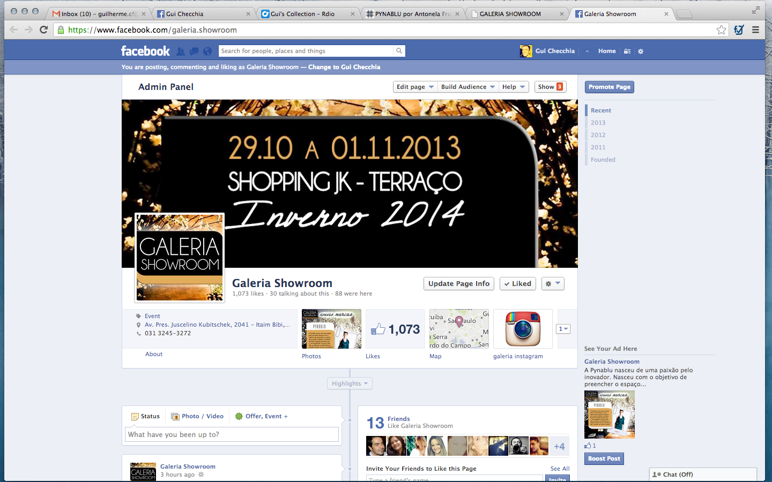
Task: Click the Instagram camera app icon
Action: click(523, 329)
